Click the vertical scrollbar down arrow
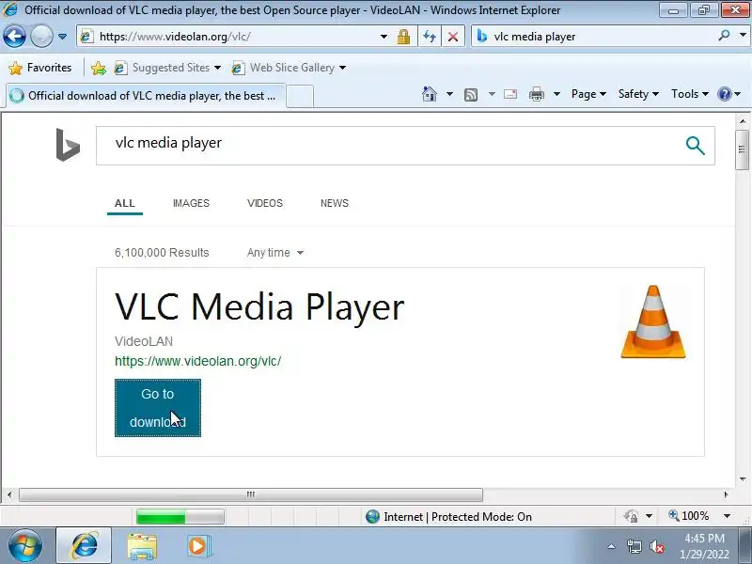The width and height of the screenshot is (752, 564). [743, 479]
